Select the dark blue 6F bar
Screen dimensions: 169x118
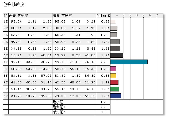pos(116,95)
